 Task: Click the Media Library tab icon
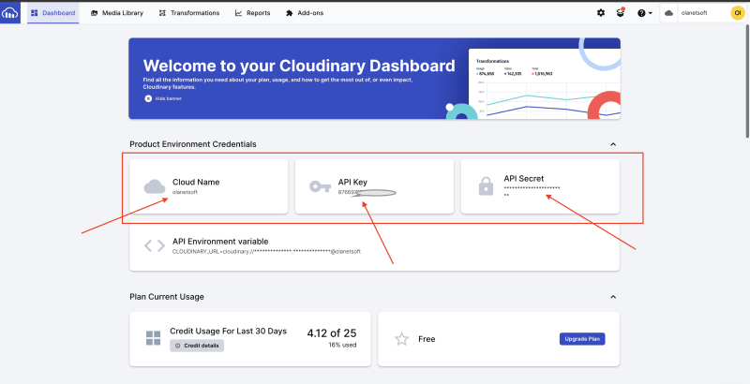(x=95, y=13)
